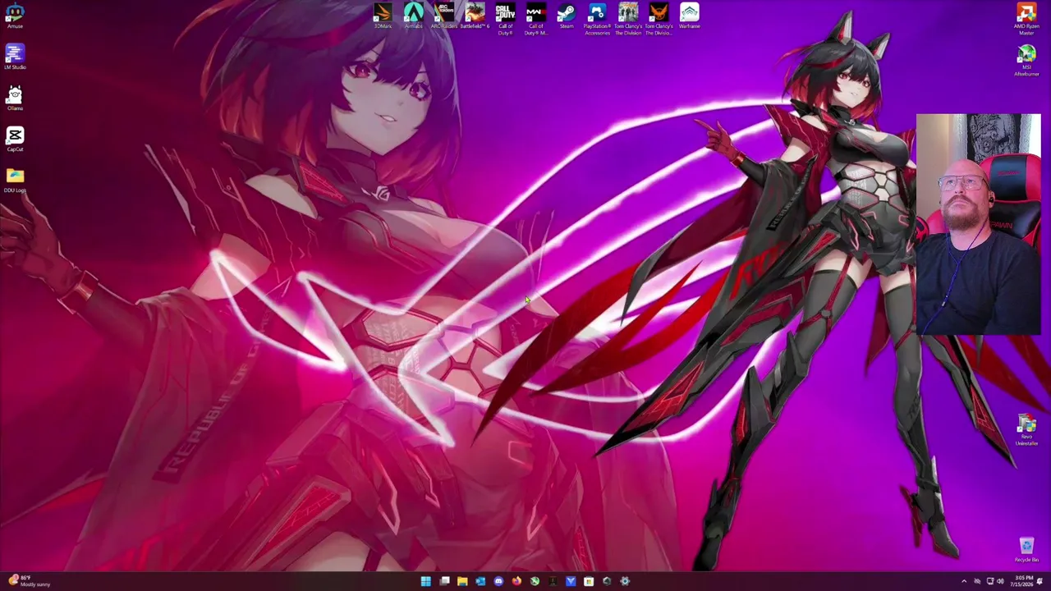
Task: Open the clock showing 3:05 PM
Action: 1023,581
